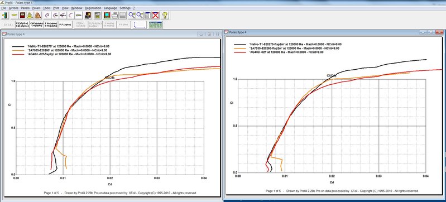The height and width of the screenshot is (202, 446).
Task: Maximize the left Polars type 4 window
Action: 209,34
